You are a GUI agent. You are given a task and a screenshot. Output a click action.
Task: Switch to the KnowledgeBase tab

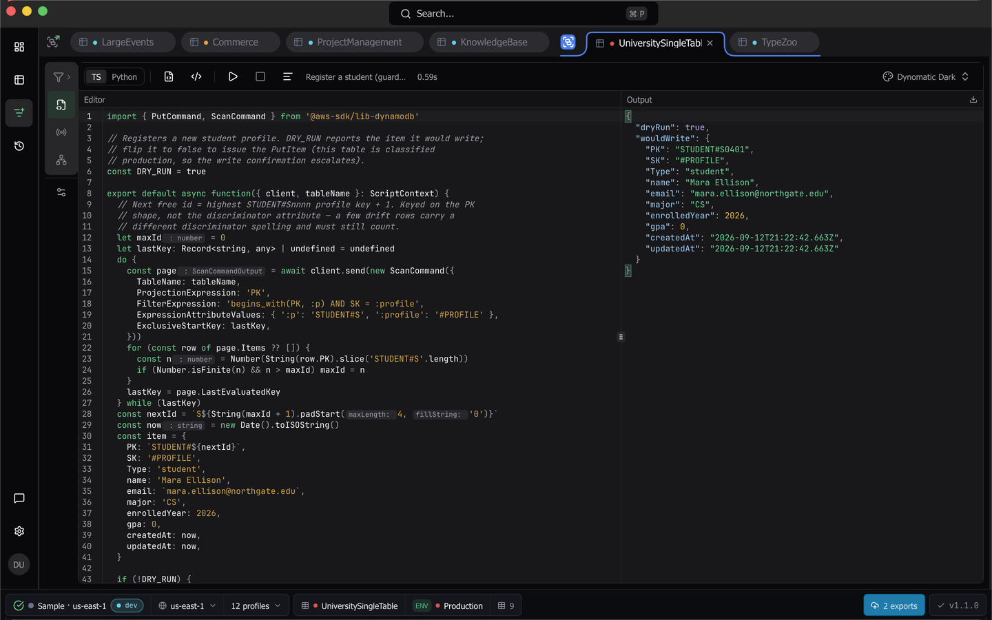[488, 42]
